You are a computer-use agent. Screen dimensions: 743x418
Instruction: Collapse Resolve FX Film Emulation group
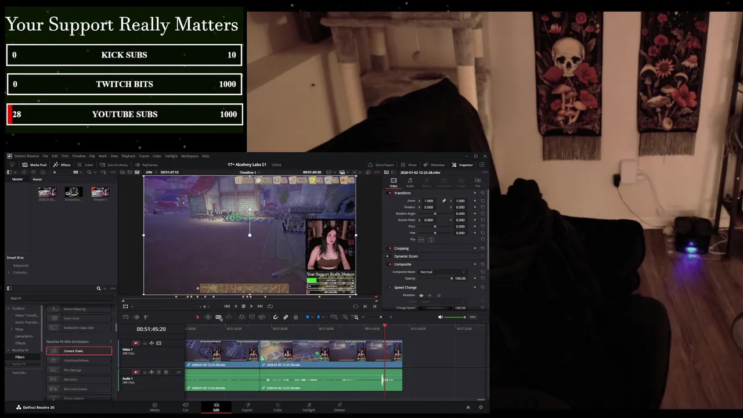[x=110, y=341]
